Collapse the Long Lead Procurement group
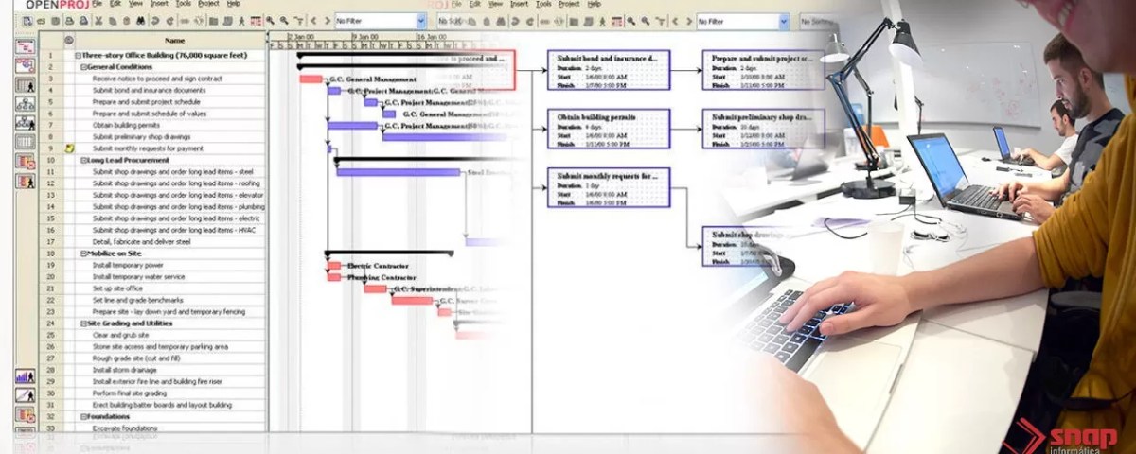This screenshot has height=454, width=1136. [x=83, y=161]
